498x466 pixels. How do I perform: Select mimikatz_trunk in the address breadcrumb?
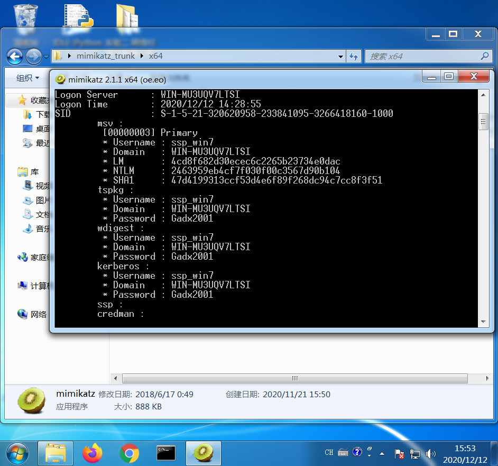(x=106, y=56)
